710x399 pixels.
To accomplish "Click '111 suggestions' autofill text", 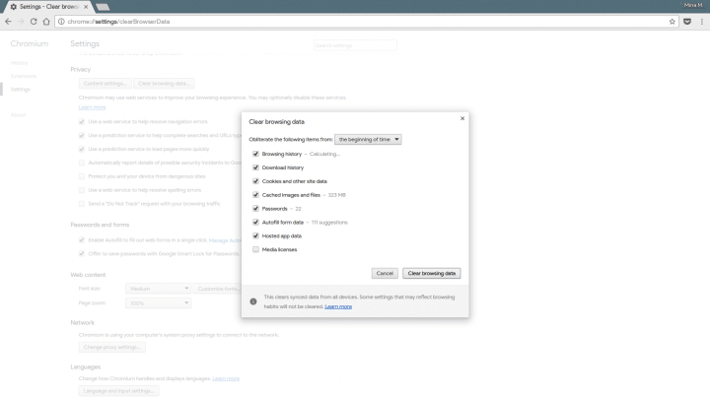I will (329, 222).
